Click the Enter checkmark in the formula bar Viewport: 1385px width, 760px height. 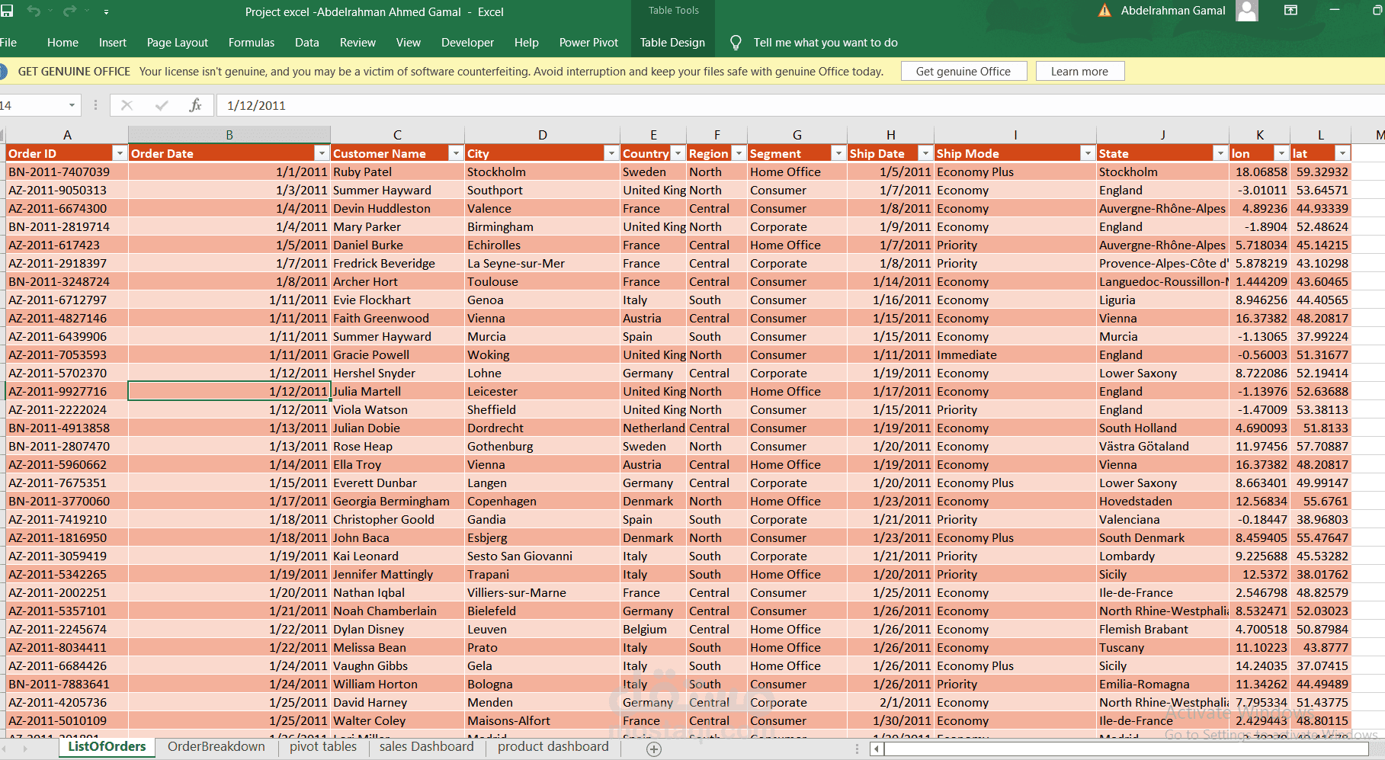click(x=161, y=105)
